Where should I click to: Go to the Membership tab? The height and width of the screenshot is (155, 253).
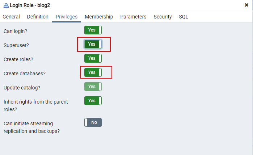tap(99, 17)
